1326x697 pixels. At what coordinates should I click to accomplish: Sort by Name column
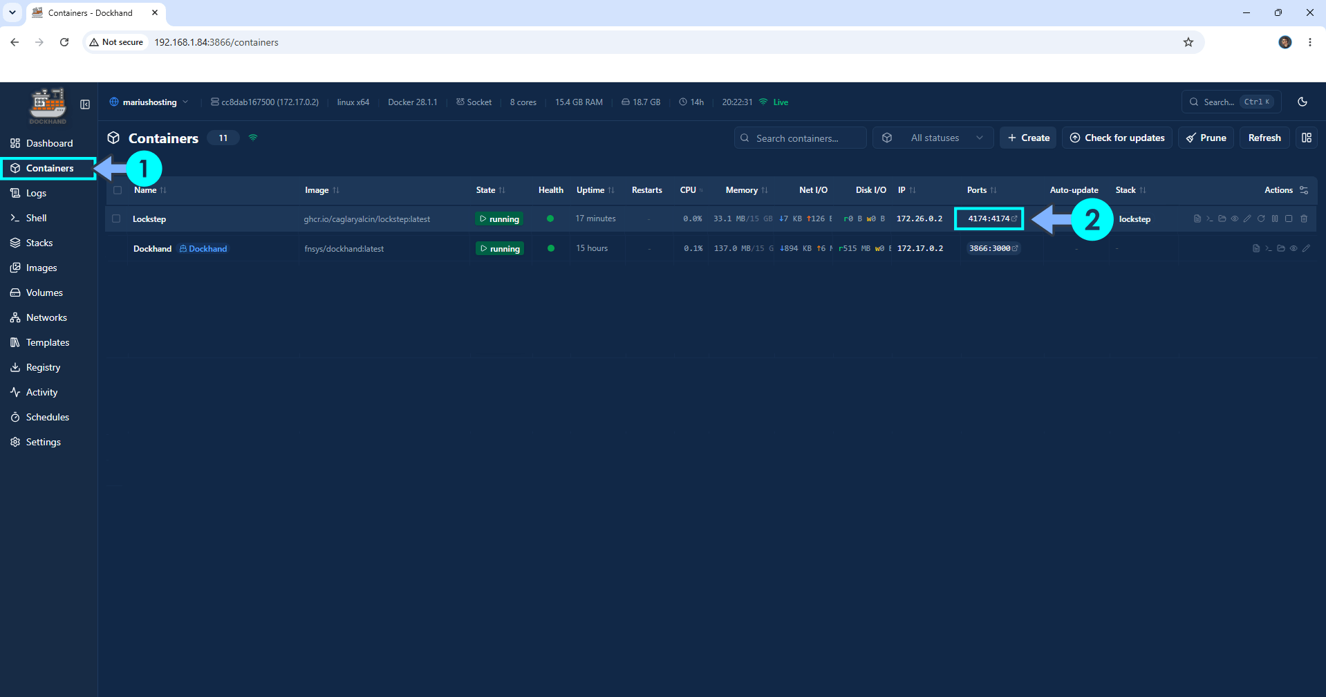pyautogui.click(x=150, y=190)
